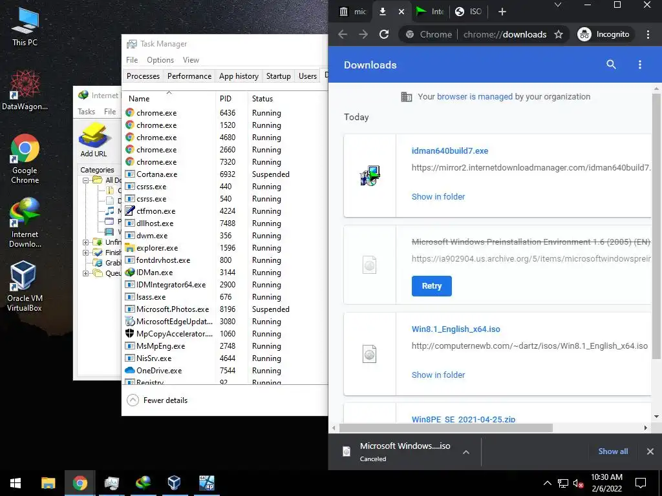Collapse Task Manager with Fewer details

[x=157, y=400]
